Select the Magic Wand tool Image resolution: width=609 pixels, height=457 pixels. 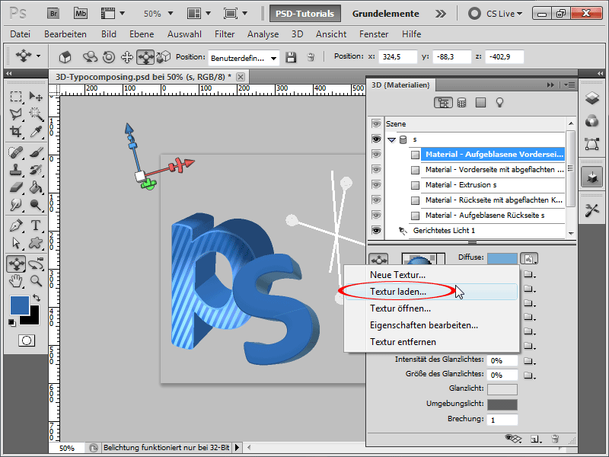tap(36, 113)
